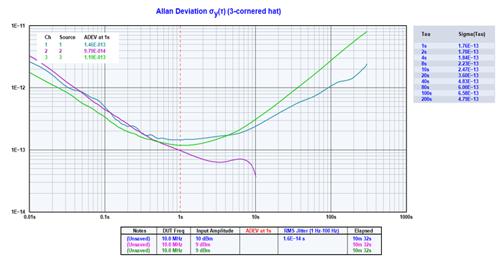Click the 0.1s x-axis label
The height and width of the screenshot is (270, 502).
click(105, 218)
